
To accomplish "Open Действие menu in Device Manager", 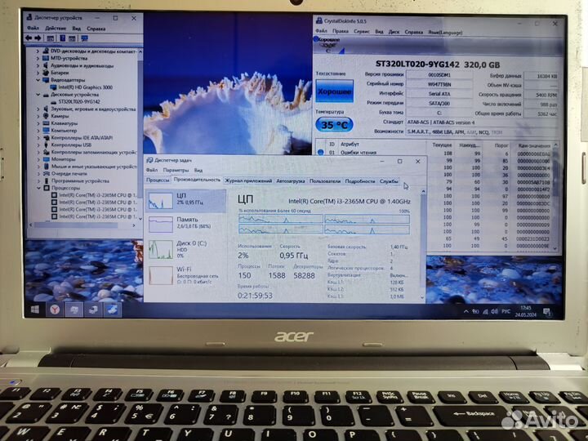I will [56, 29].
